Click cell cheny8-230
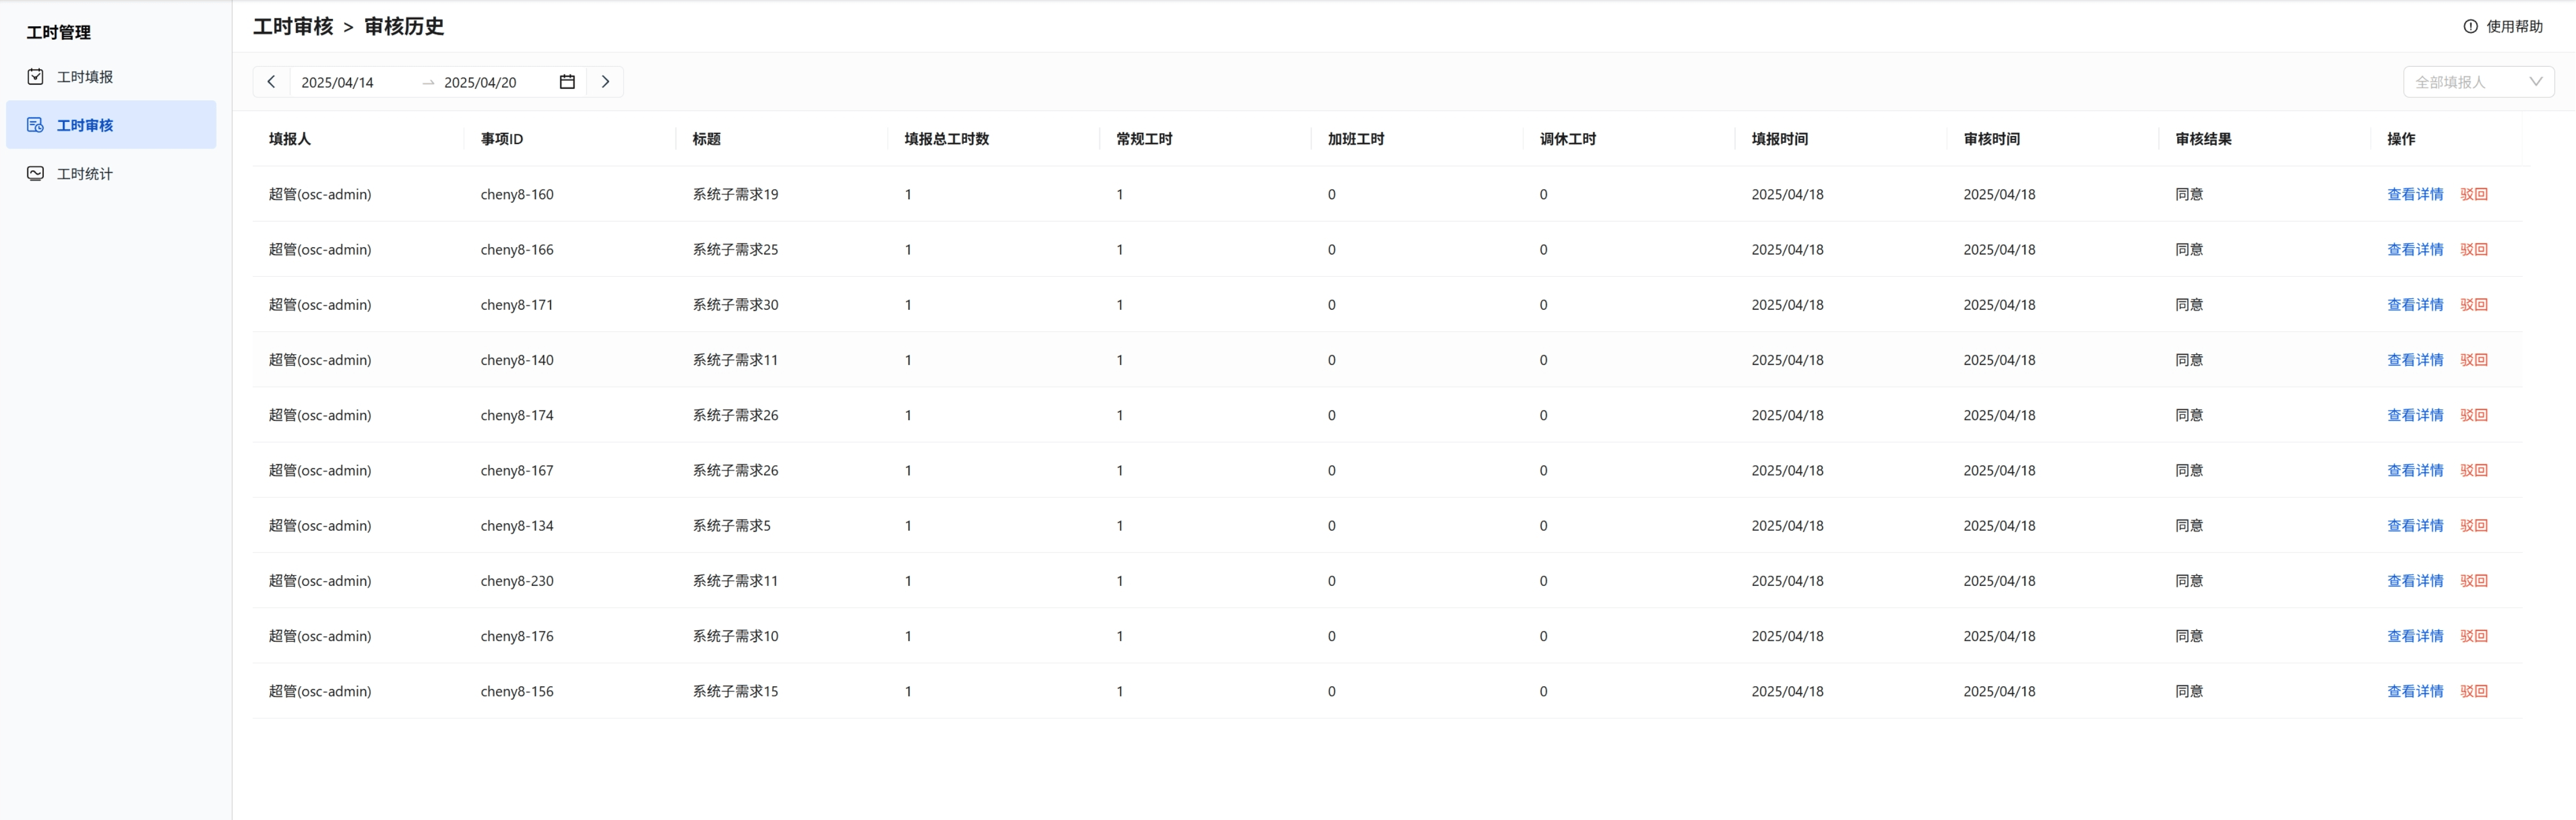 (x=517, y=580)
